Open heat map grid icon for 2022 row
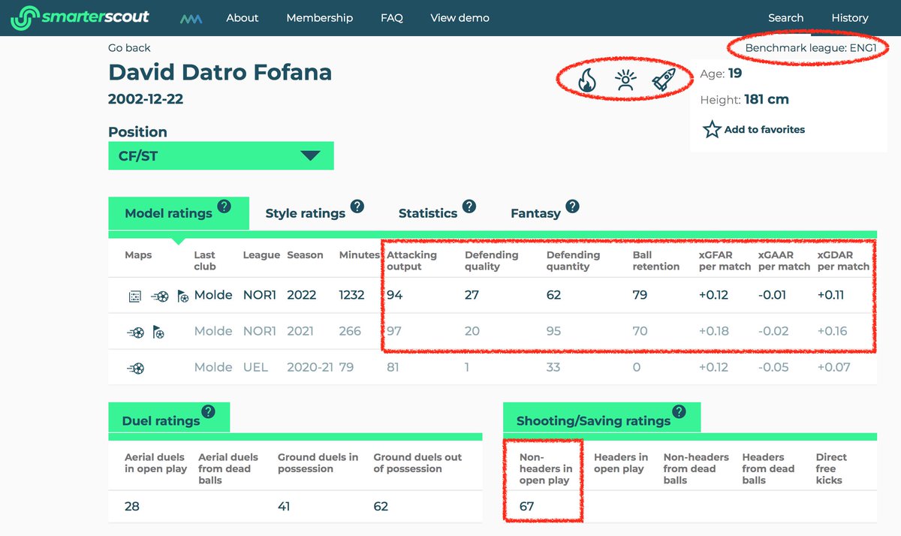The image size is (901, 536). point(135,296)
